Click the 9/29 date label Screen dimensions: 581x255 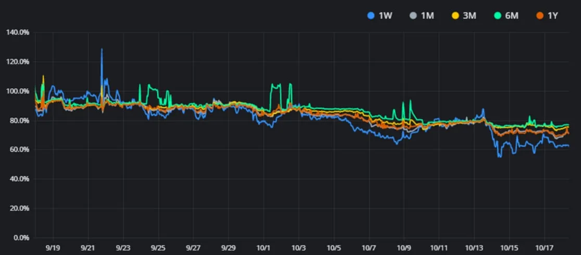(228, 247)
